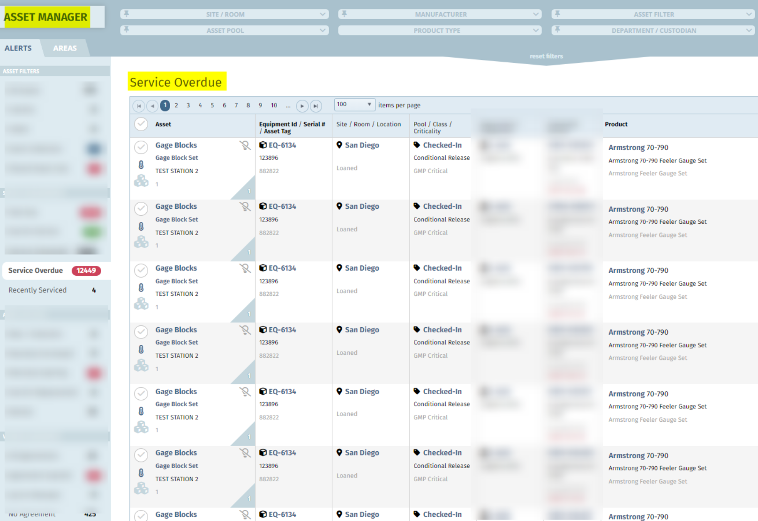Click the reset filters link

pos(546,56)
